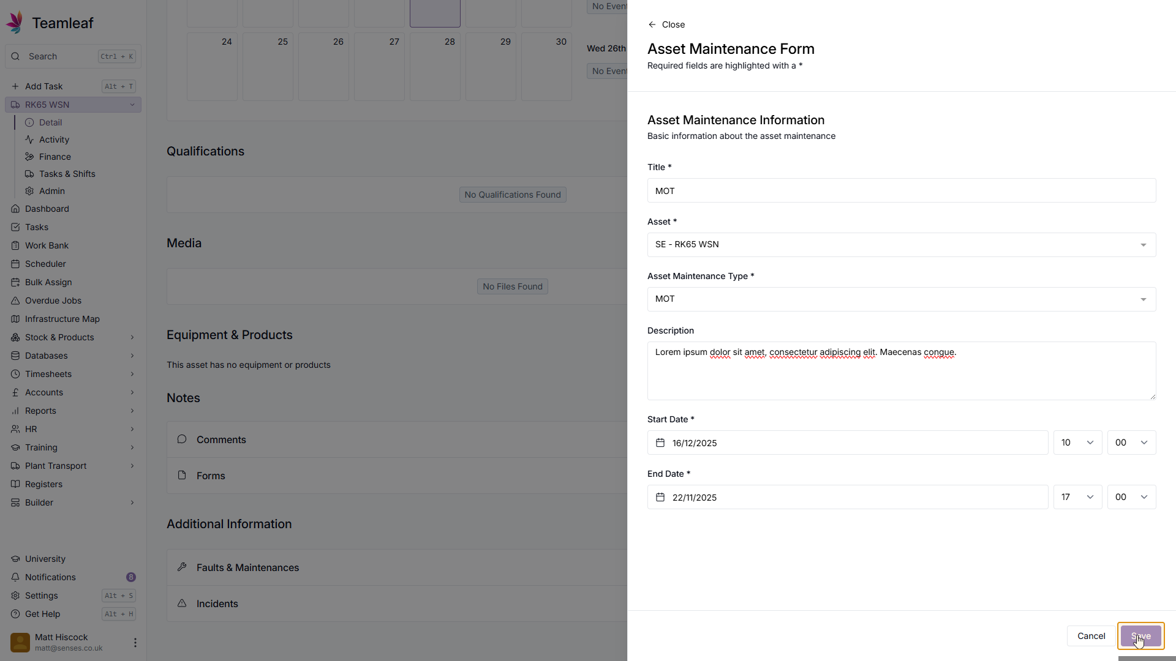Click the calendar icon in End Date
Screen dimensions: 1176x661
tap(660, 497)
